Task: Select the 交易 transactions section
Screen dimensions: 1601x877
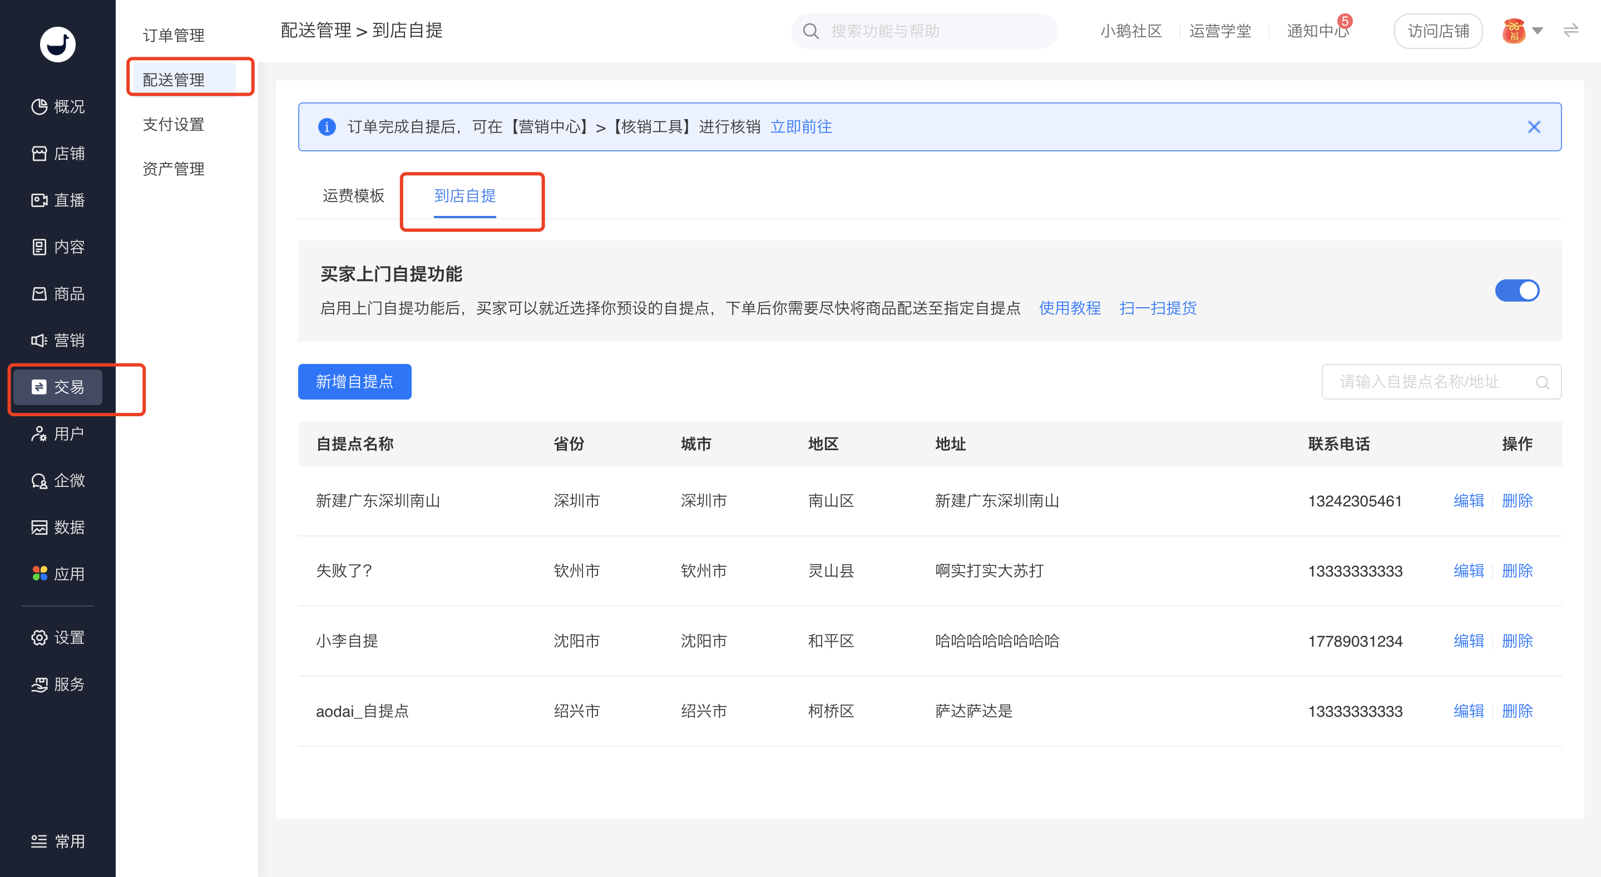Action: 58,387
